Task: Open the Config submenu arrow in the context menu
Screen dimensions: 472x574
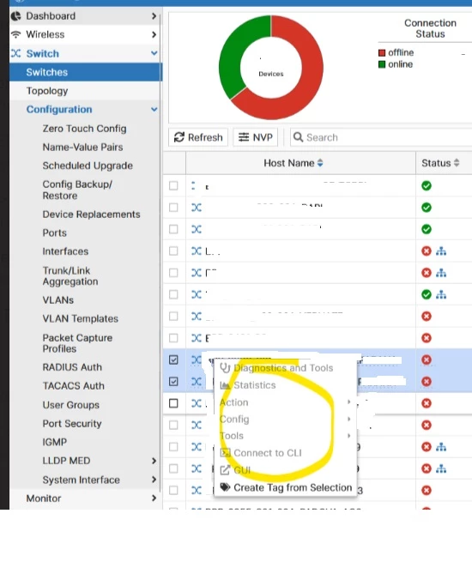Action: pyautogui.click(x=349, y=419)
